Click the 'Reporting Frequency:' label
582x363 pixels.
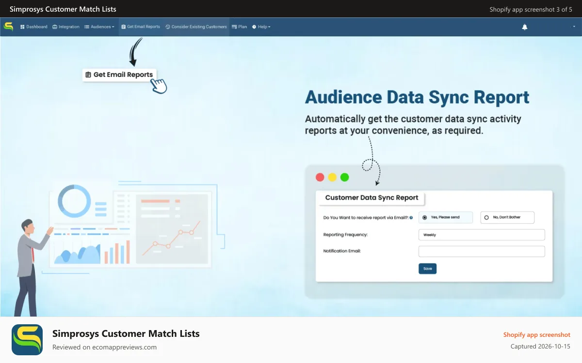click(345, 235)
